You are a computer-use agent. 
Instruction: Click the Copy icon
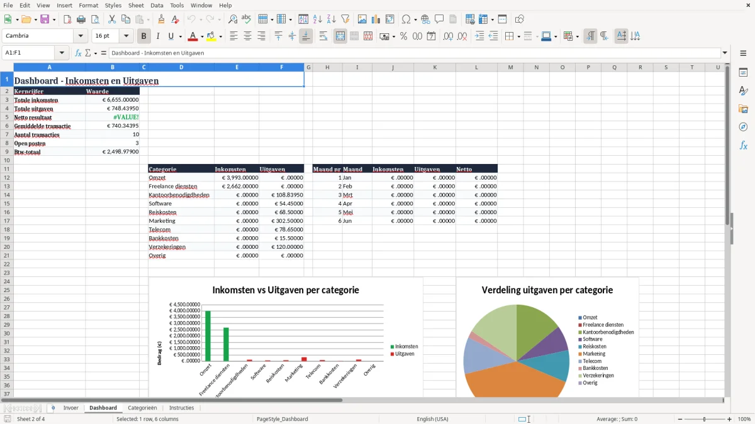[x=125, y=19]
